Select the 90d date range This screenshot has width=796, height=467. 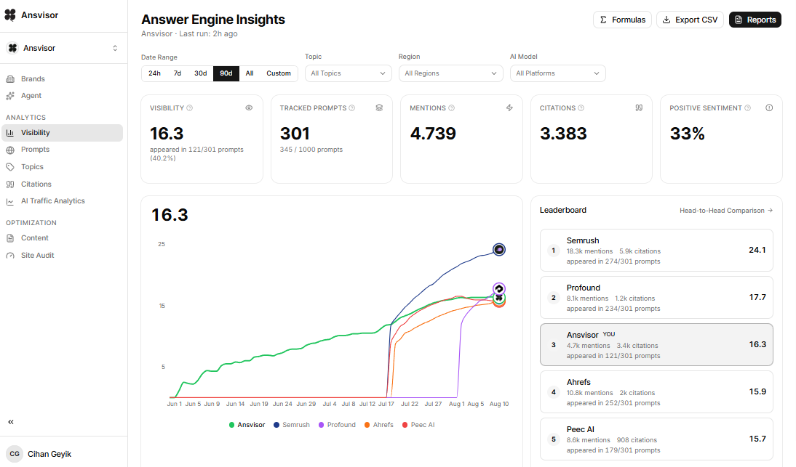(x=226, y=73)
